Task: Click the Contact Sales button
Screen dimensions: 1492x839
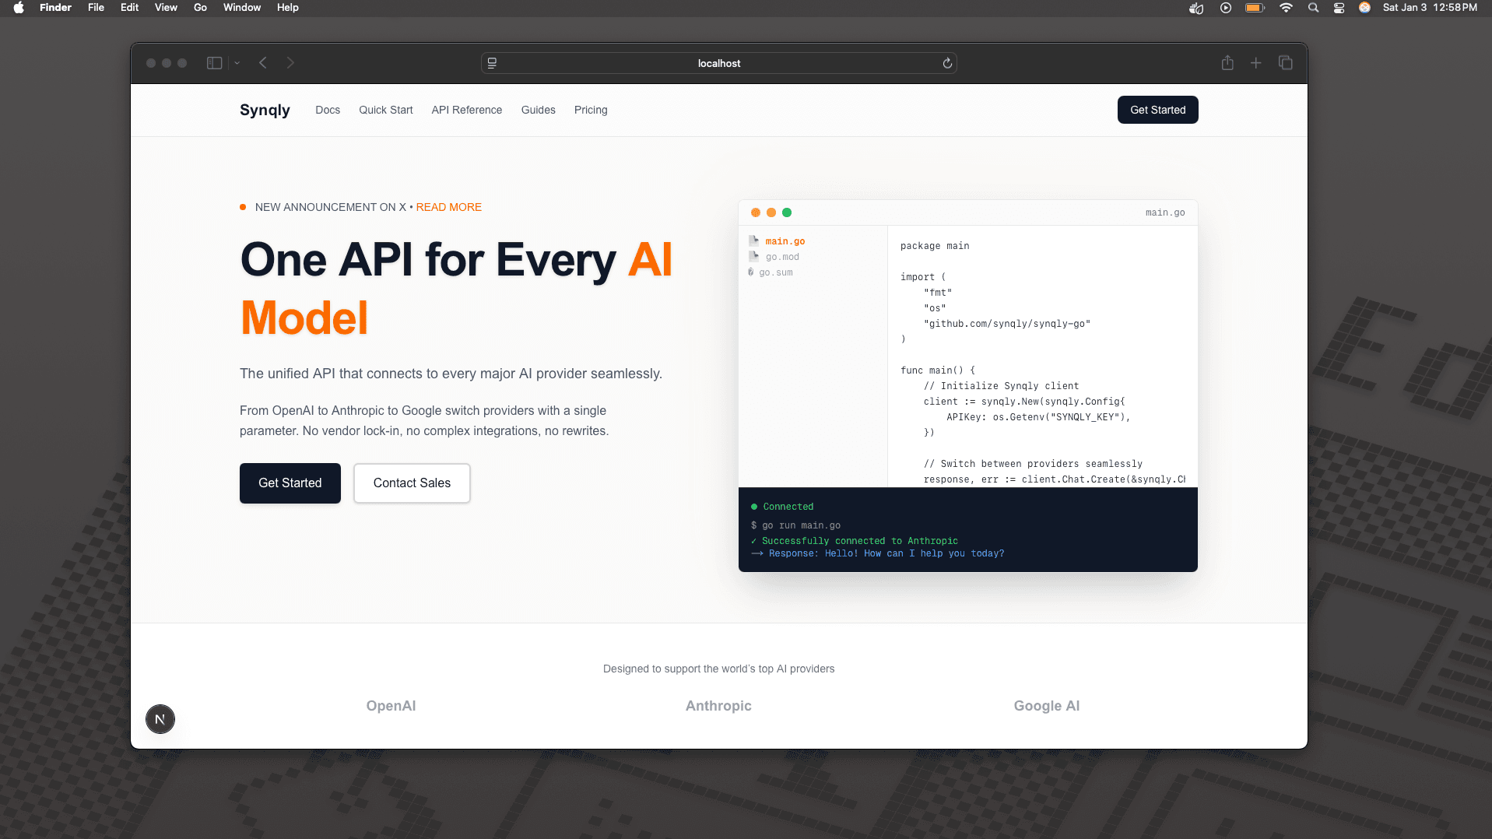Action: (412, 483)
